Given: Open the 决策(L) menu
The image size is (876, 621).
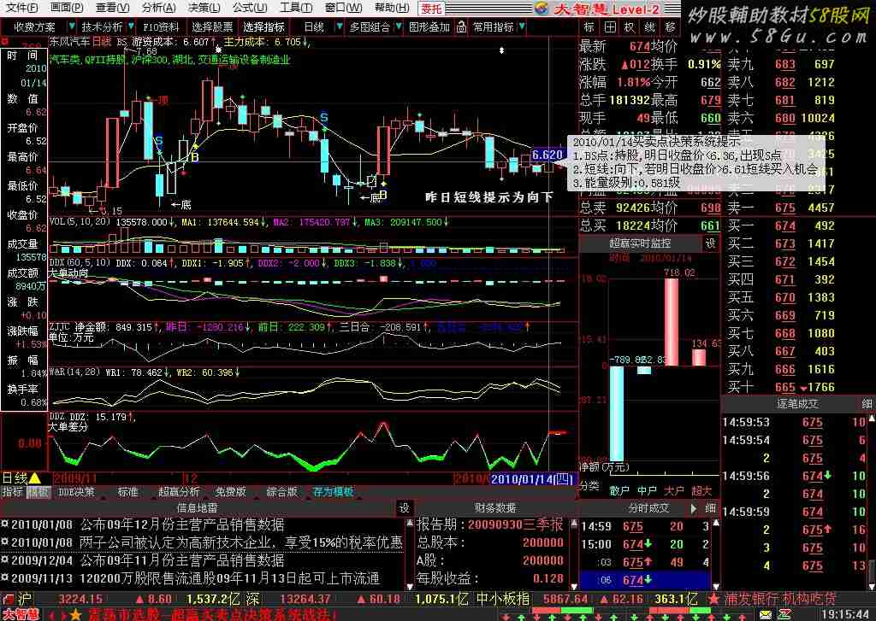Looking at the screenshot, I should click(204, 8).
